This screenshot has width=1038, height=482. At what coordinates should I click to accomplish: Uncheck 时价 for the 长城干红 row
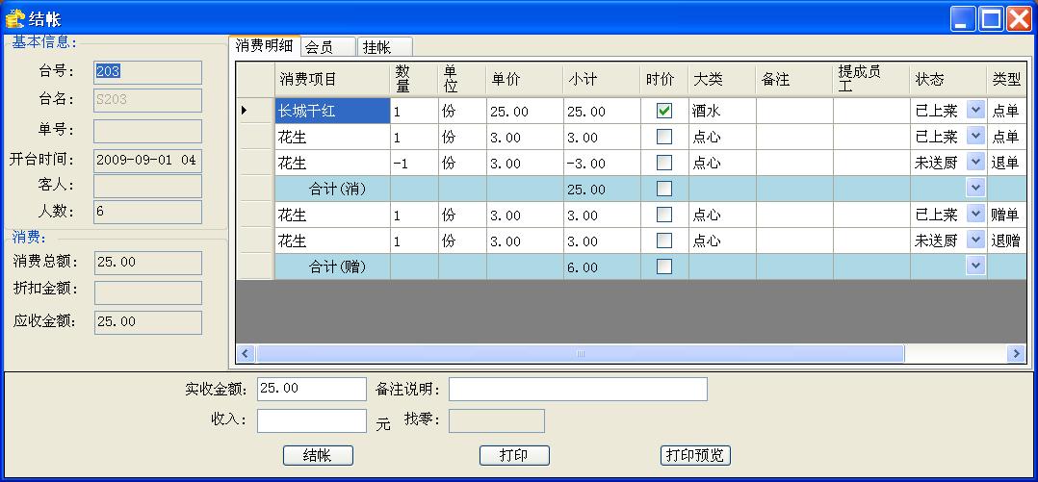663,111
